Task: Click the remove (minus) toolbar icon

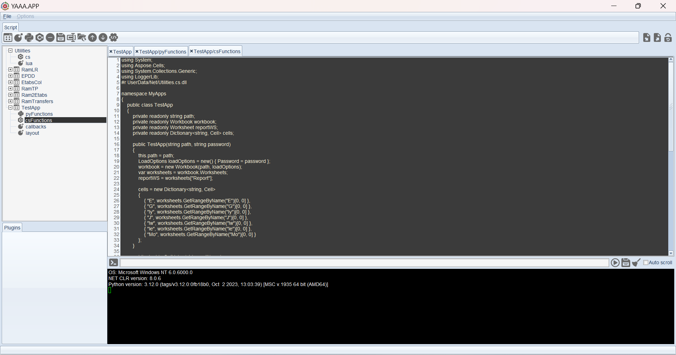Action: coord(50,37)
